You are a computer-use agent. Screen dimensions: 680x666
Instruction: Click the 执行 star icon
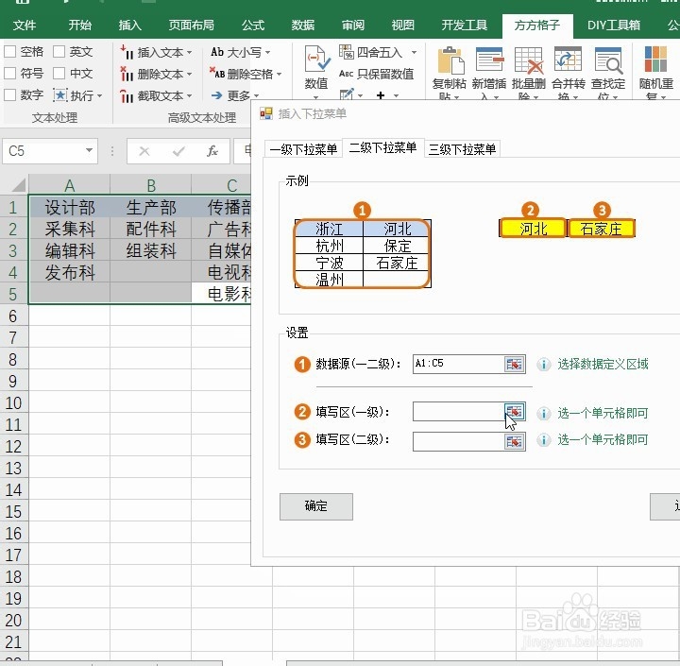click(x=59, y=95)
